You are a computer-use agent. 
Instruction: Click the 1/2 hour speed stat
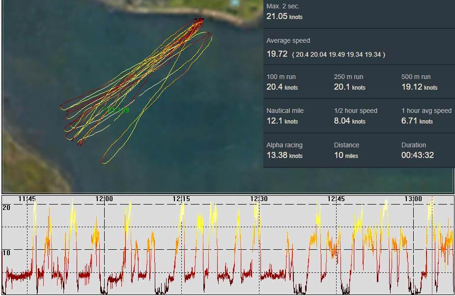(349, 121)
